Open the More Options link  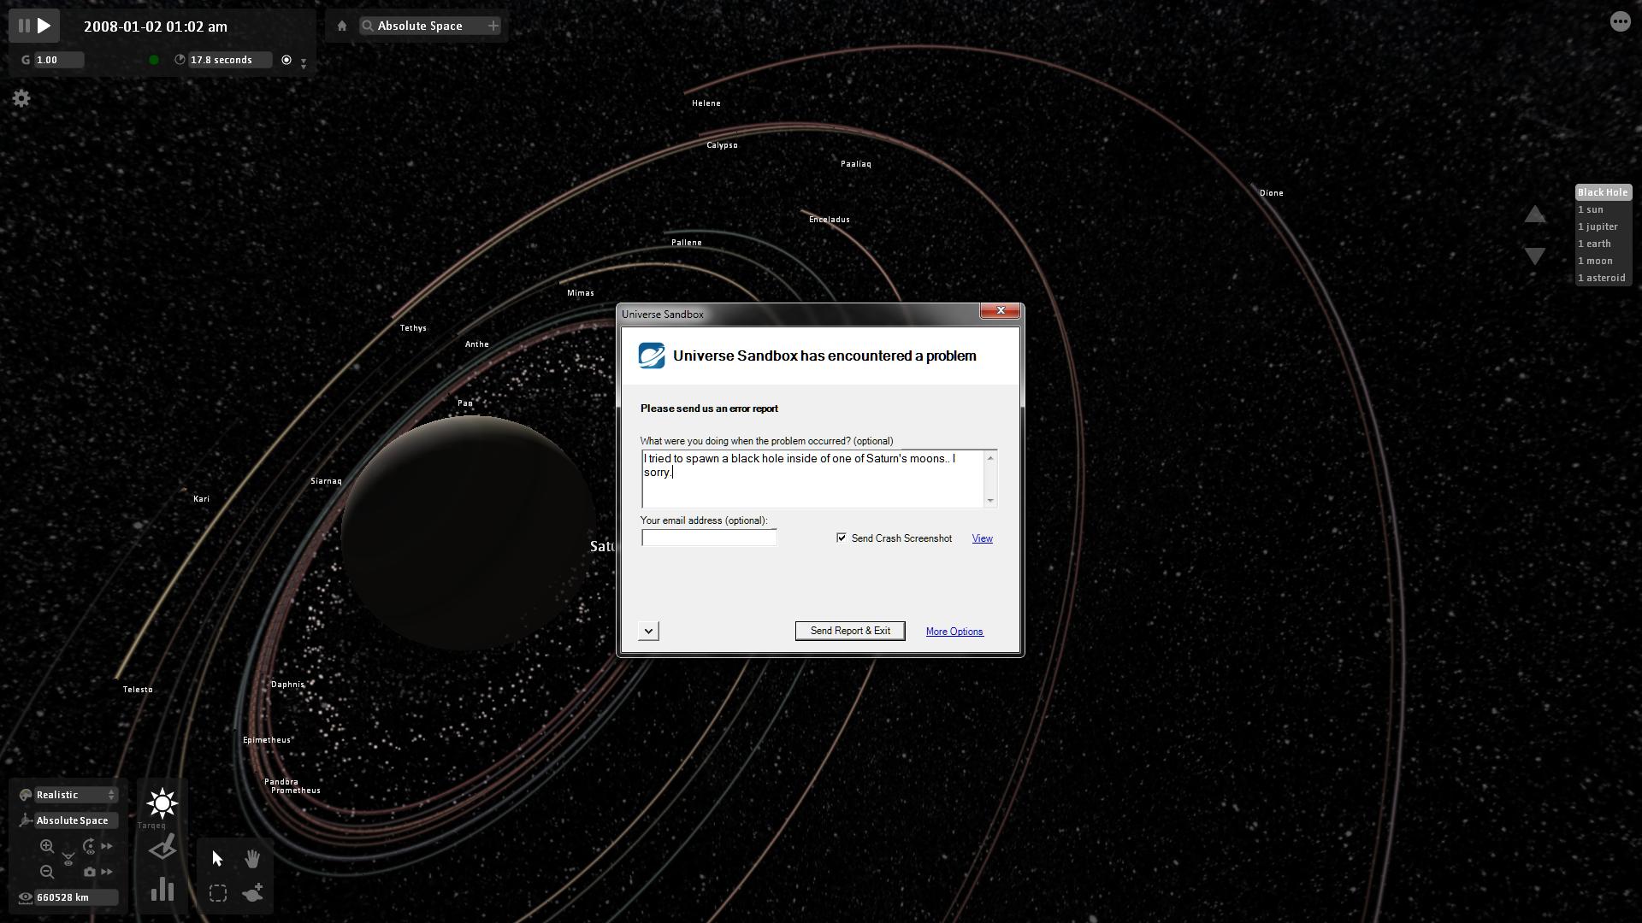pyautogui.click(x=954, y=632)
